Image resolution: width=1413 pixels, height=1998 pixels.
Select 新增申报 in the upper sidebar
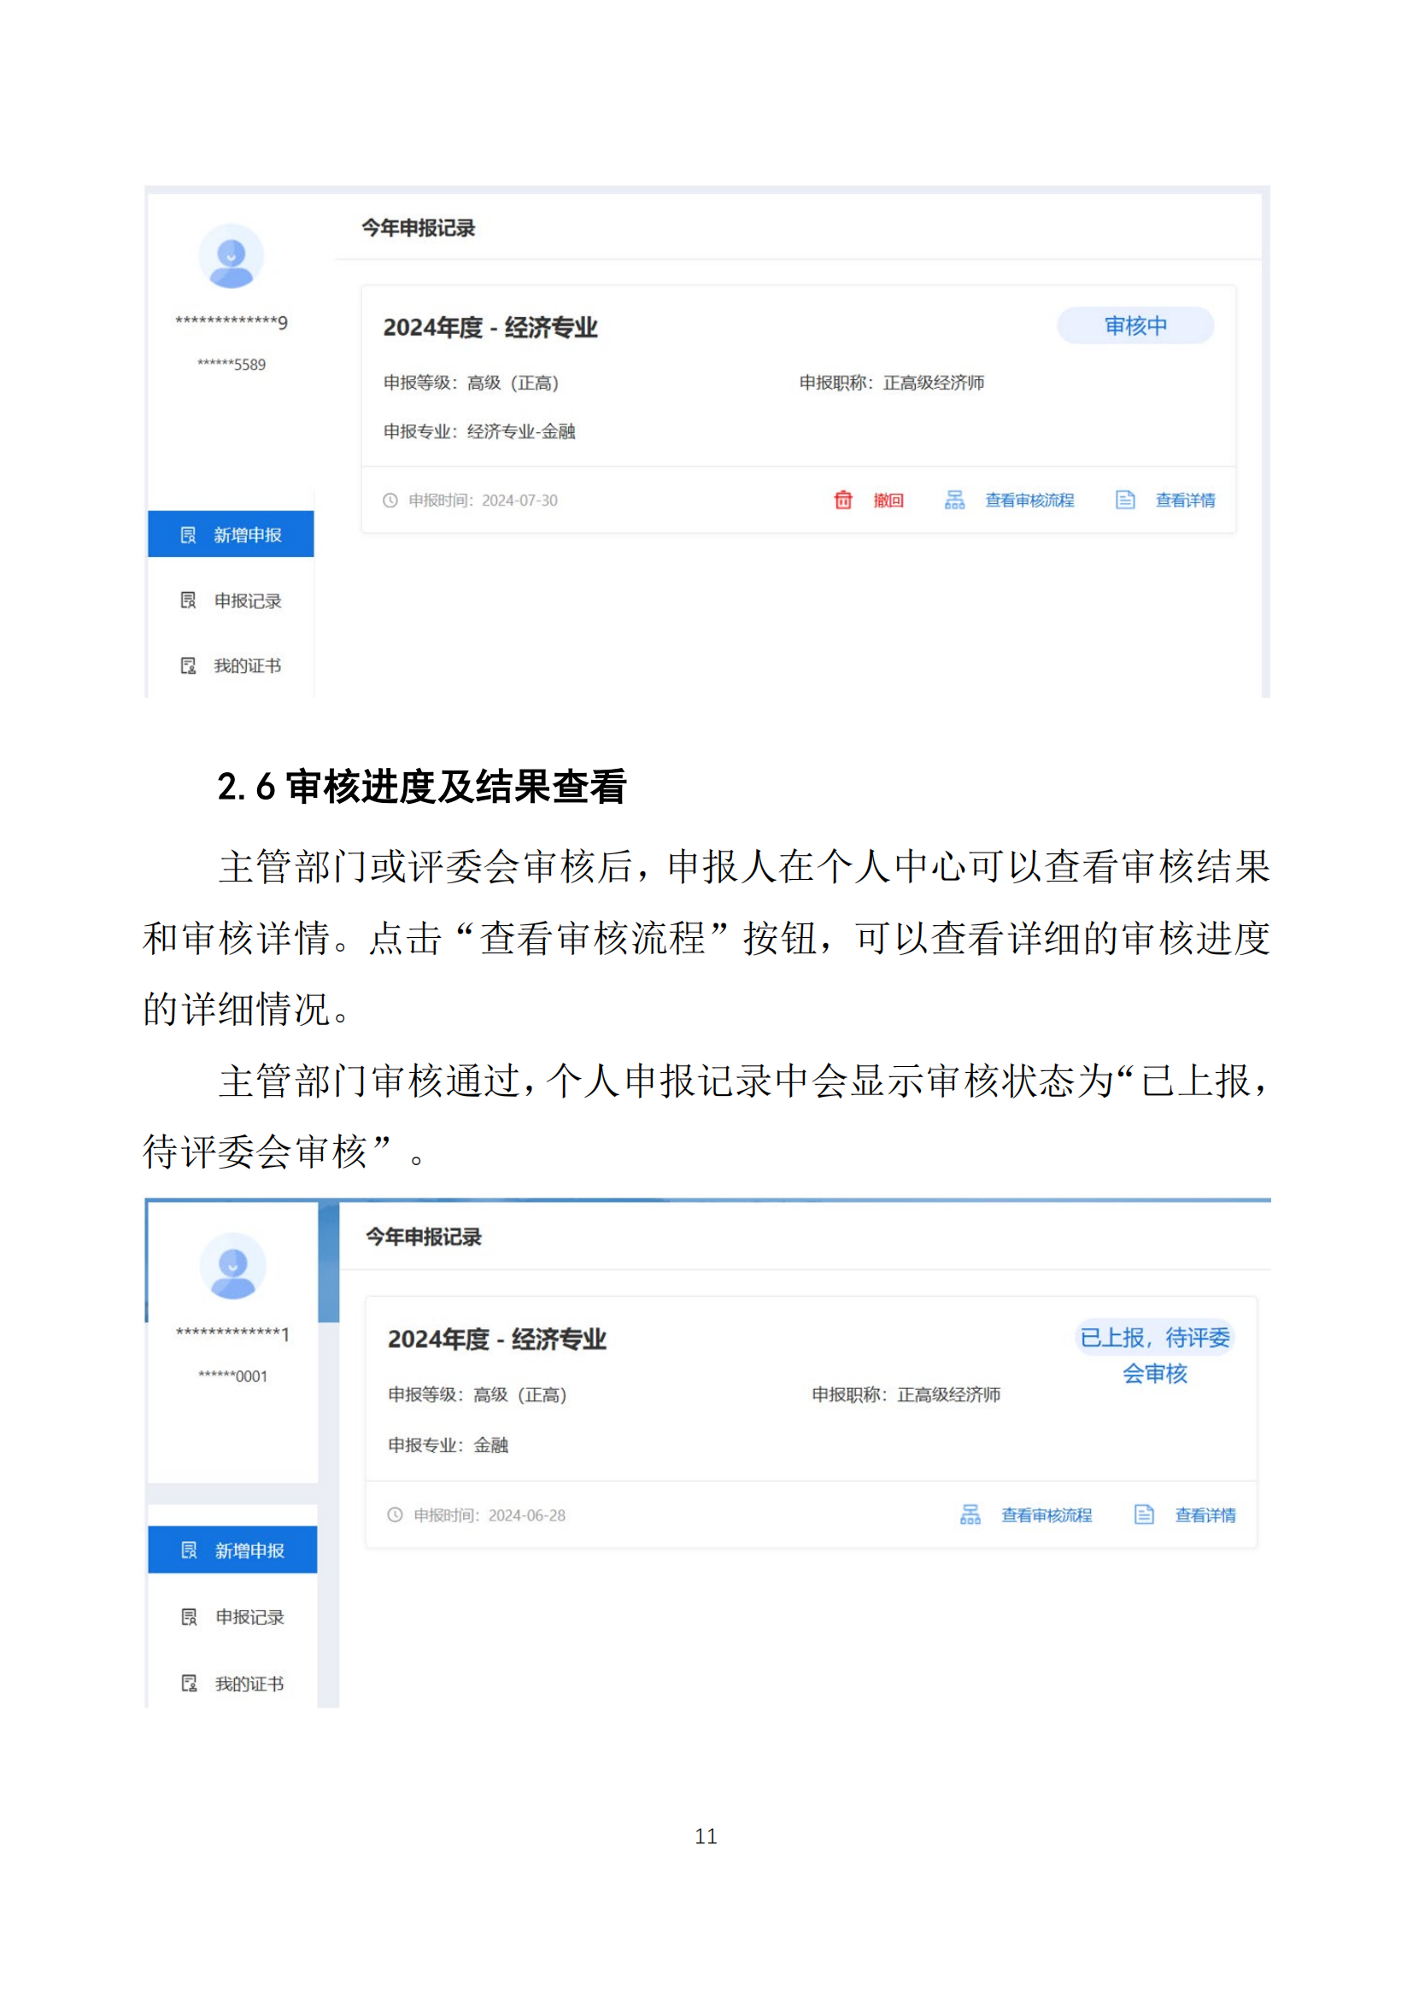pos(232,534)
